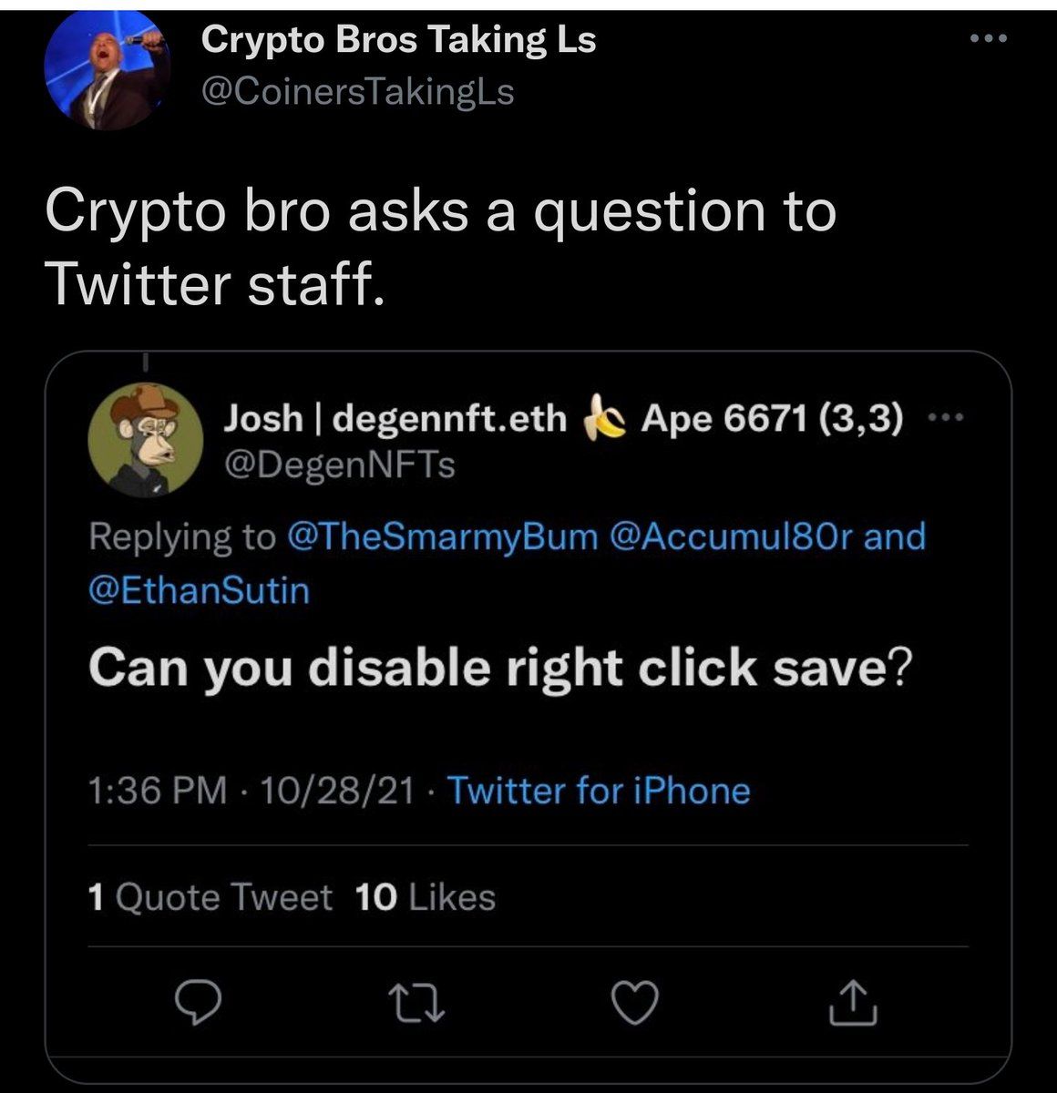Open the @EthanSutin mention link
The height and width of the screenshot is (1093, 1057).
(x=199, y=591)
